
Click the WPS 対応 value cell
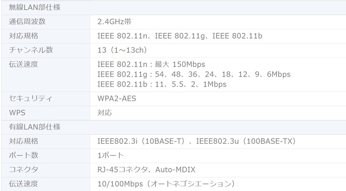coord(105,113)
